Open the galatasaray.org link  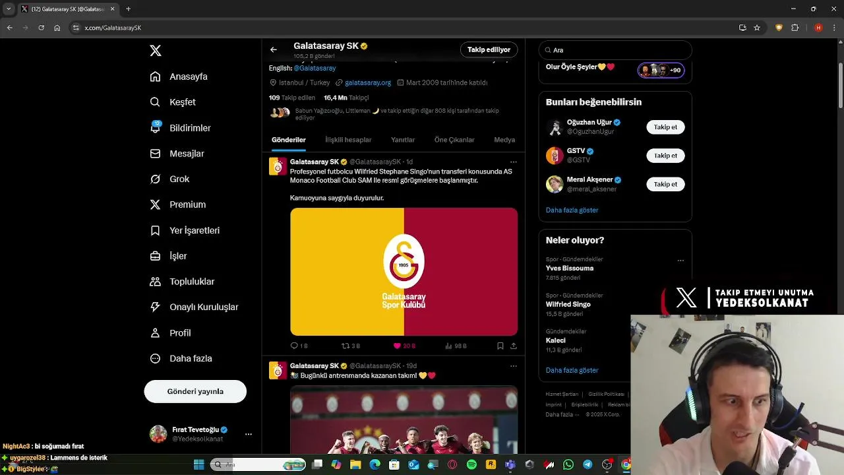click(x=368, y=83)
